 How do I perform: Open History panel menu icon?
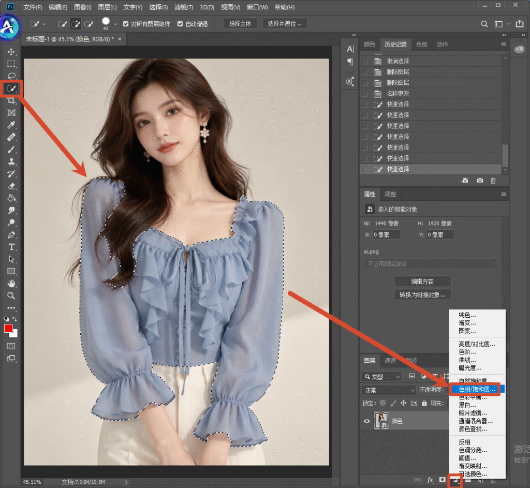pyautogui.click(x=504, y=45)
